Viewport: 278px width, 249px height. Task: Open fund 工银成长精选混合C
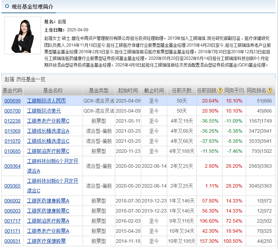coord(48,141)
